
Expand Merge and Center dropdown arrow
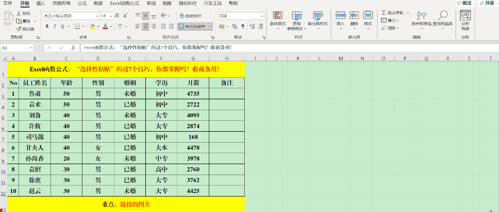point(210,26)
